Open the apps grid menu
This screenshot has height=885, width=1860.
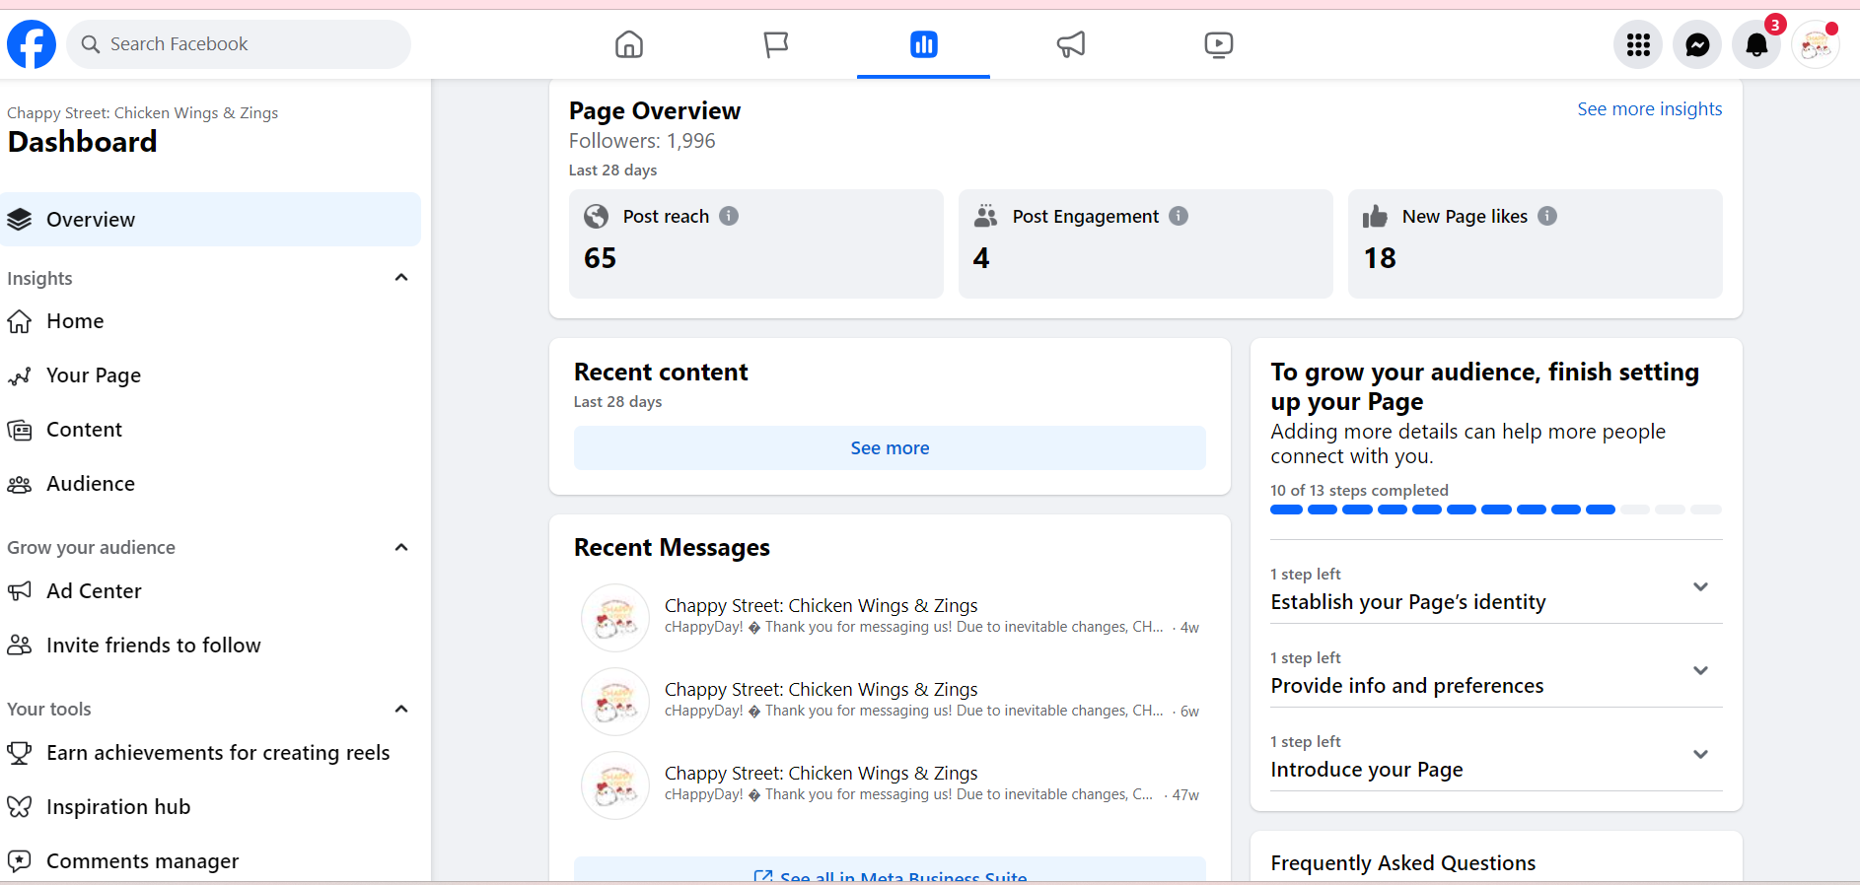click(x=1638, y=44)
